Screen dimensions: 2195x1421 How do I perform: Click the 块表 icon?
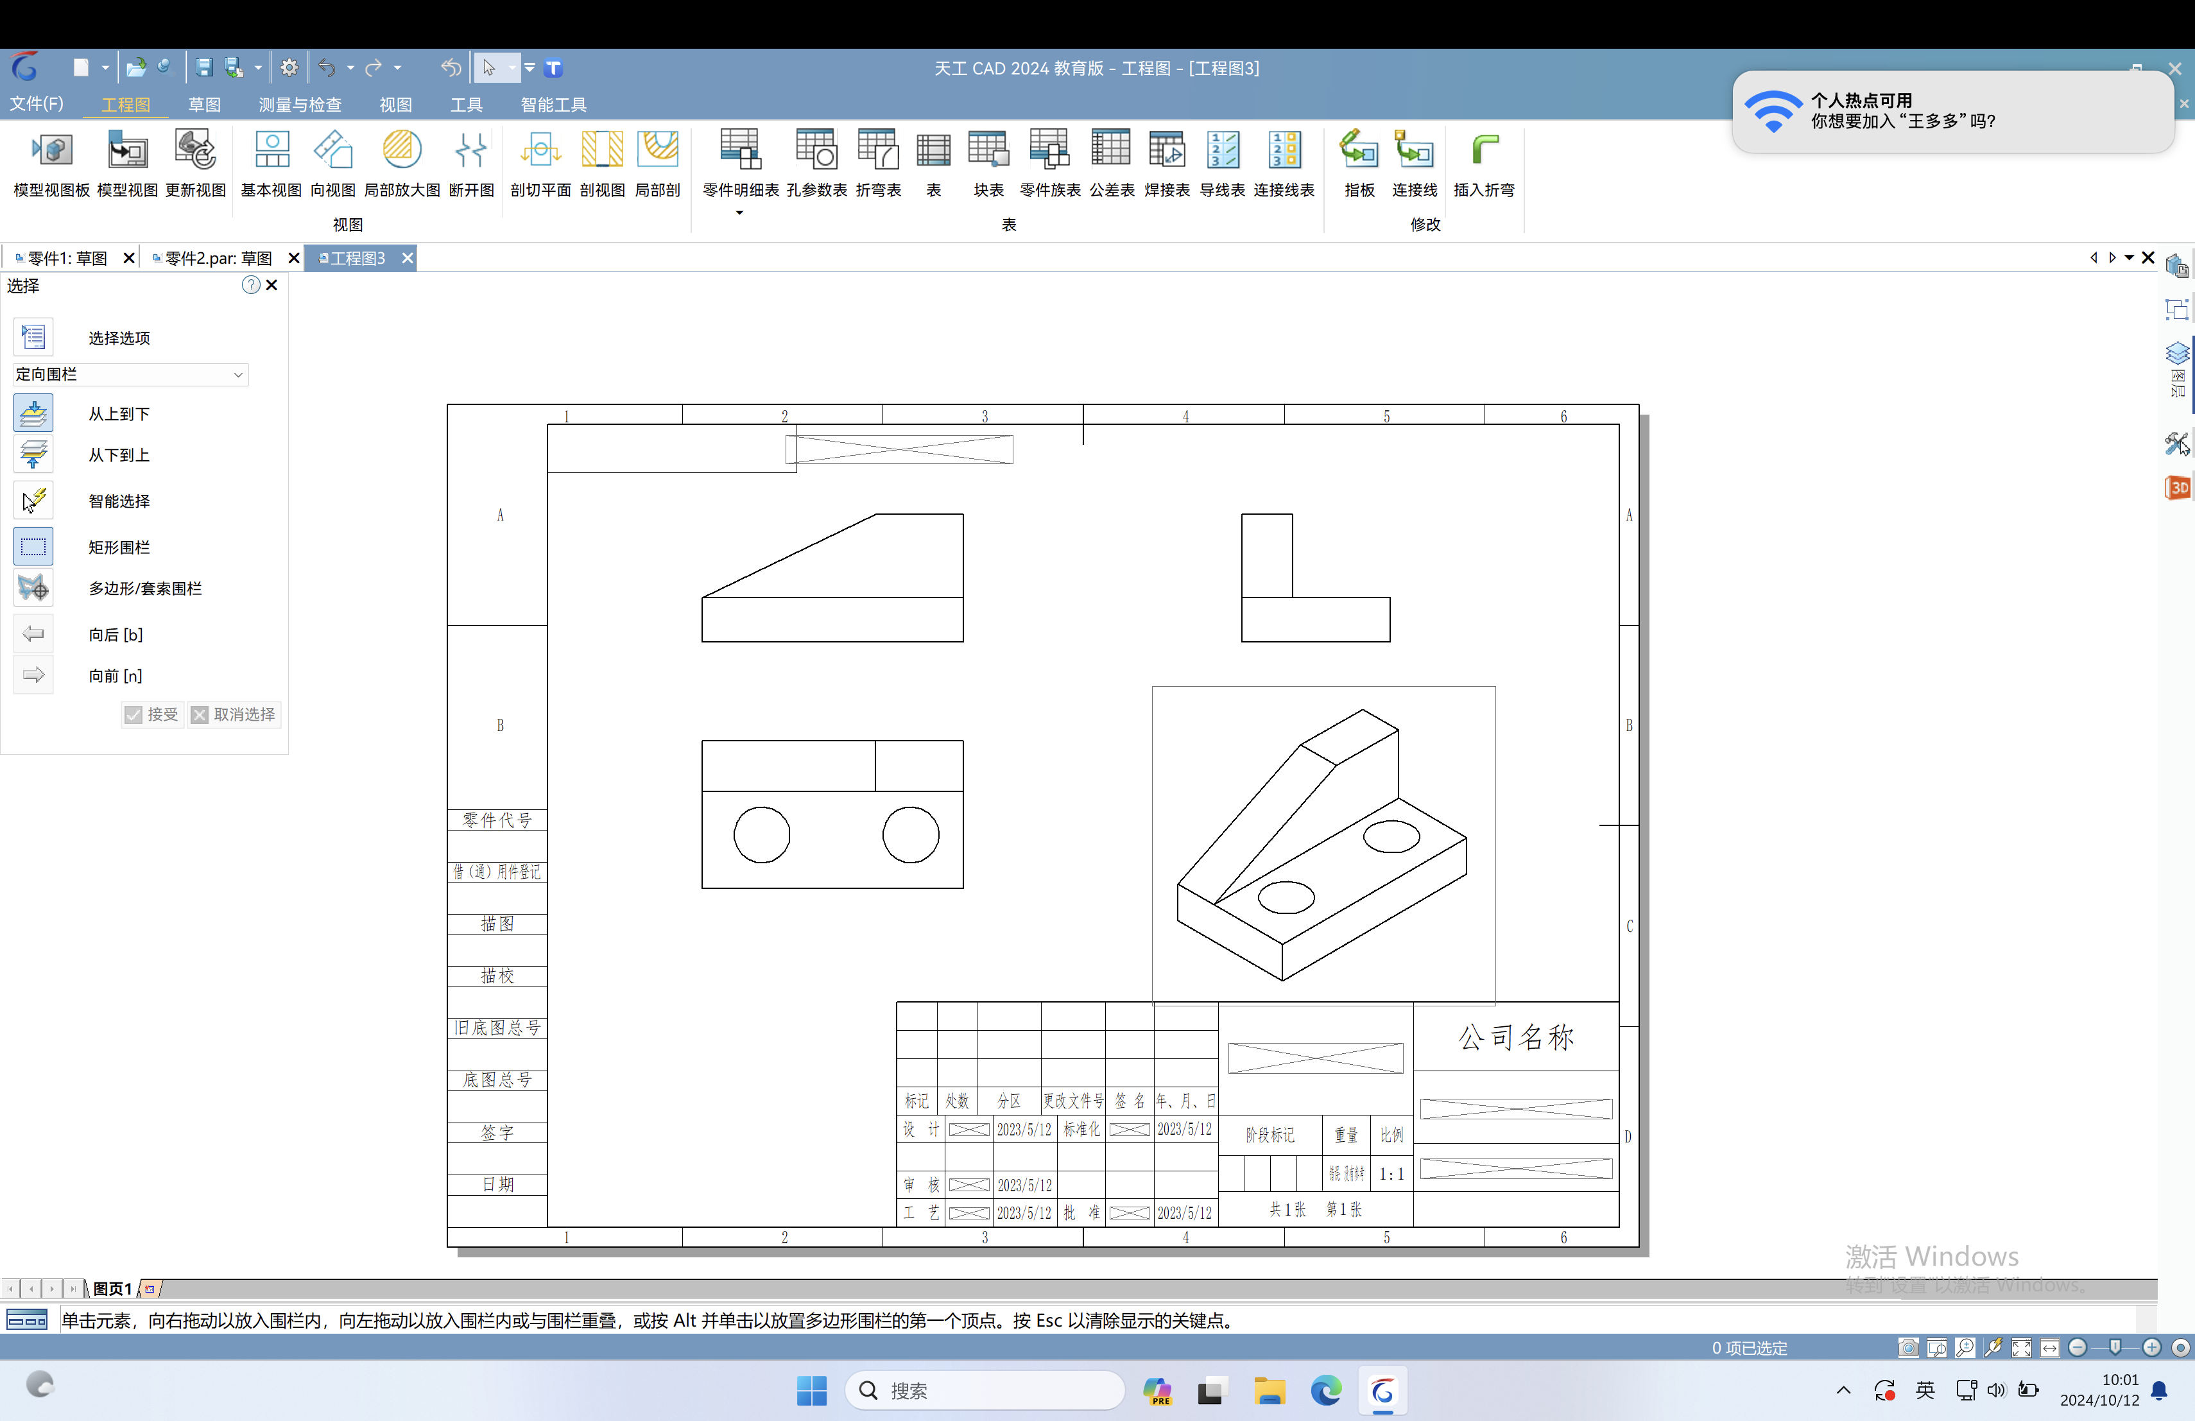[x=988, y=164]
